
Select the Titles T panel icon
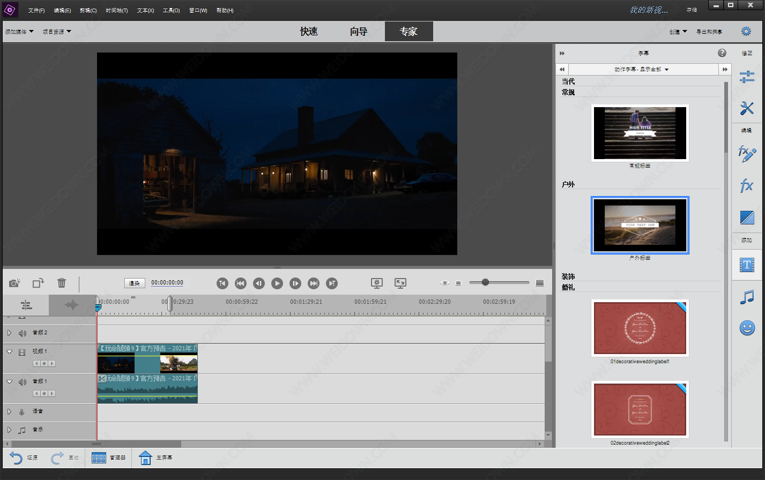click(x=747, y=265)
